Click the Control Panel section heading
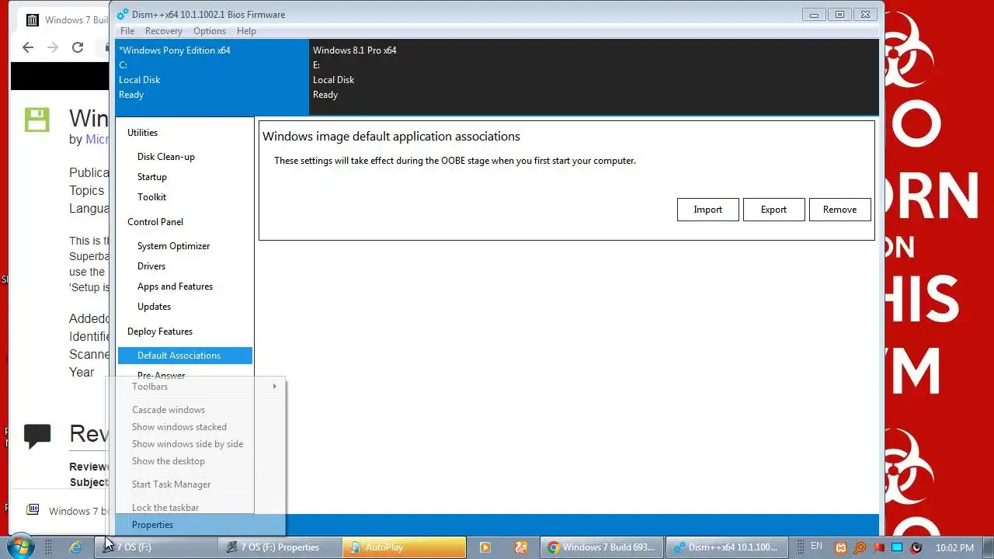This screenshot has width=994, height=559. pyautogui.click(x=155, y=222)
